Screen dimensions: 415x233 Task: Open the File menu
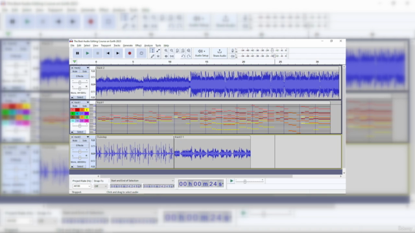click(72, 45)
